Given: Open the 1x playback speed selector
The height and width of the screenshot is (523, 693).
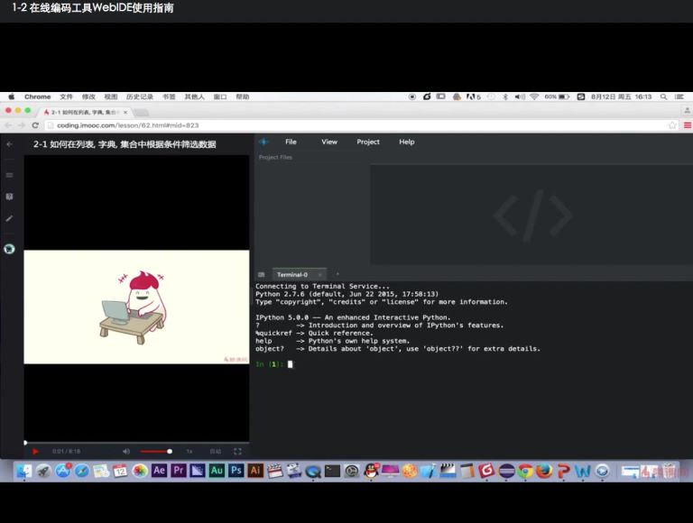Looking at the screenshot, I should [x=189, y=451].
